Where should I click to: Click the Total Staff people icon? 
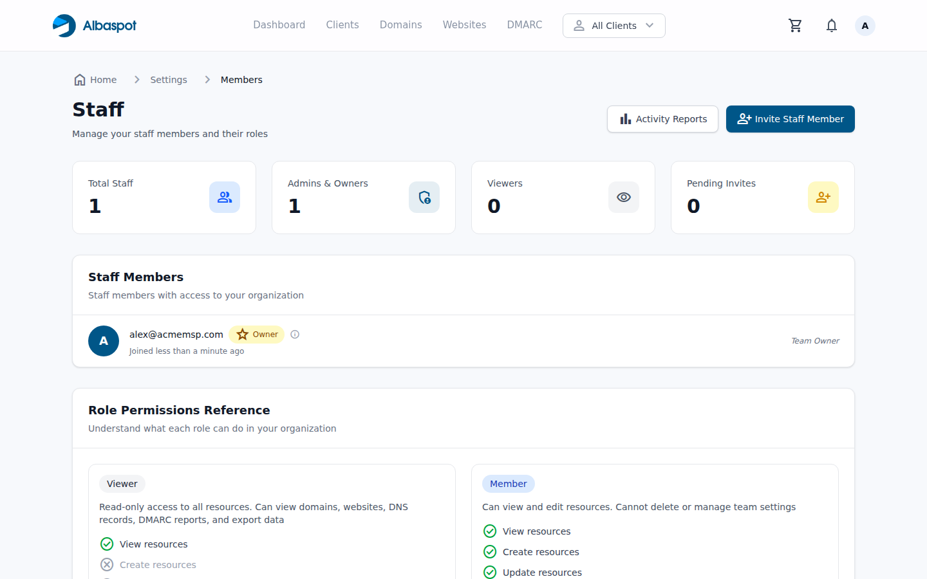[x=225, y=197]
